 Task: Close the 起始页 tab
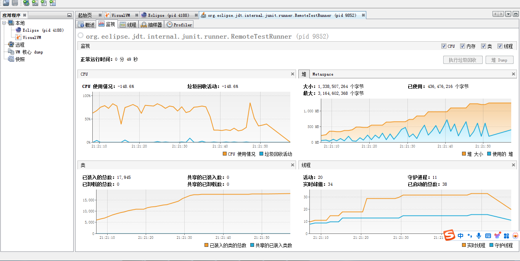100,15
